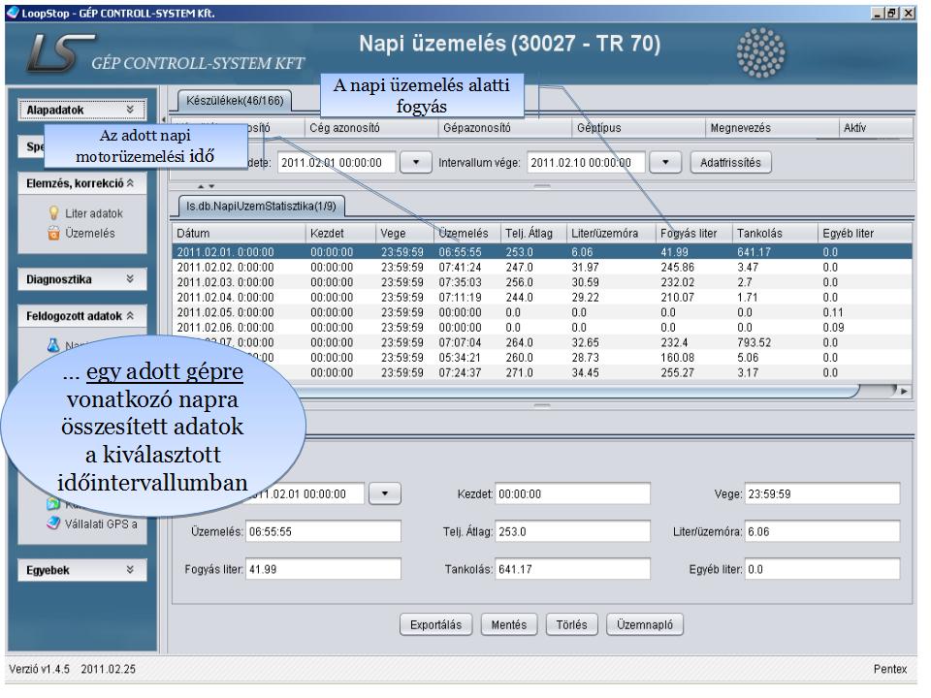Select the ls.db.NapiUzemStatisztika(1/9) tab

click(259, 205)
